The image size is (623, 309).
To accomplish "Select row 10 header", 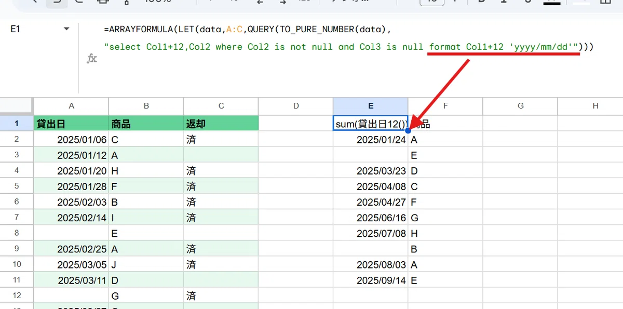I will (17, 264).
